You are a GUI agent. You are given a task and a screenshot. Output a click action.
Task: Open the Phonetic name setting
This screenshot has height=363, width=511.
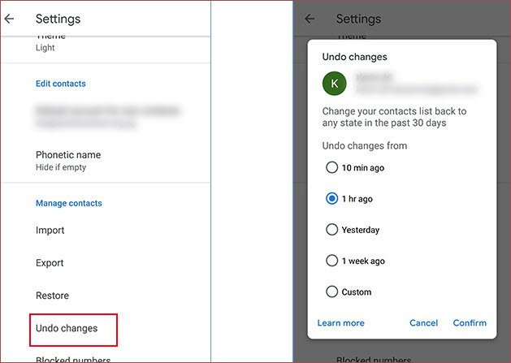point(68,160)
